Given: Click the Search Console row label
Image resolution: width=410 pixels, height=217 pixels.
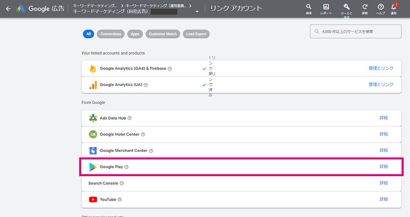Looking at the screenshot, I should (103, 183).
